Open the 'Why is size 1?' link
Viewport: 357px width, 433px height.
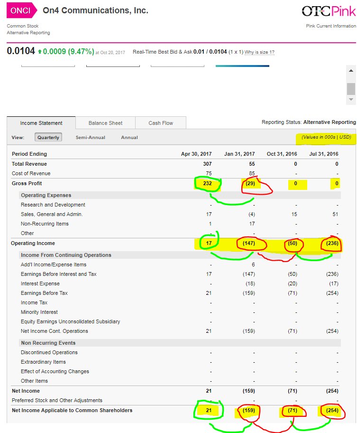(x=259, y=52)
